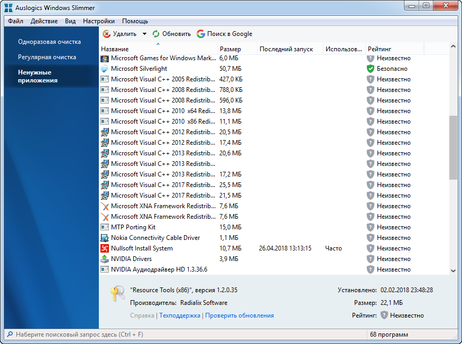This screenshot has width=462, height=344.
Task: Select the Nullsoft Install System name
Action: tap(142, 248)
